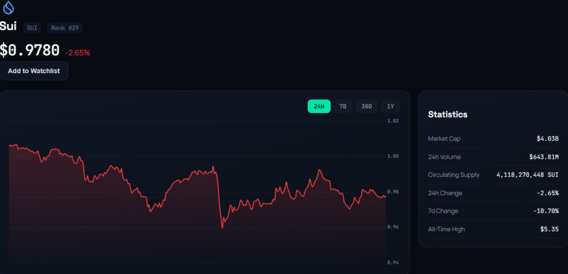Click the -2.65% value in Statistics panel
This screenshot has height=274, width=568.
coord(547,193)
